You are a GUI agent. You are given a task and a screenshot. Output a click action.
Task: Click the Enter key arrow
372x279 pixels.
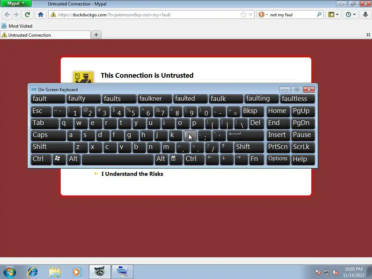[246, 136]
